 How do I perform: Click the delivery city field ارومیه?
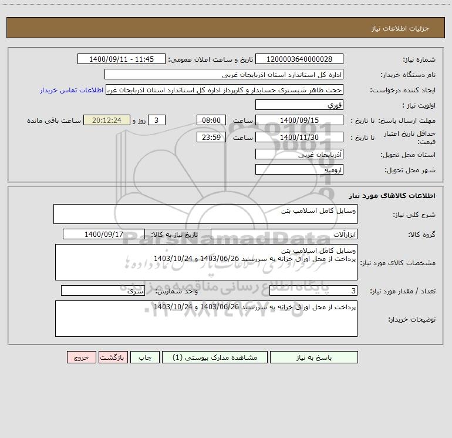(299, 169)
